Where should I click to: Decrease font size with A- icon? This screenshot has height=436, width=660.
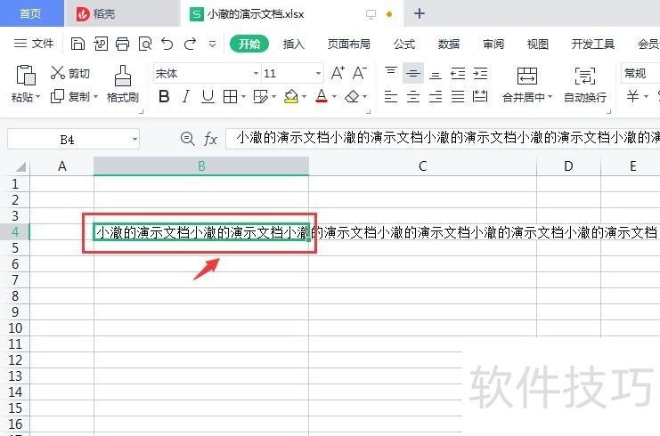click(x=360, y=73)
